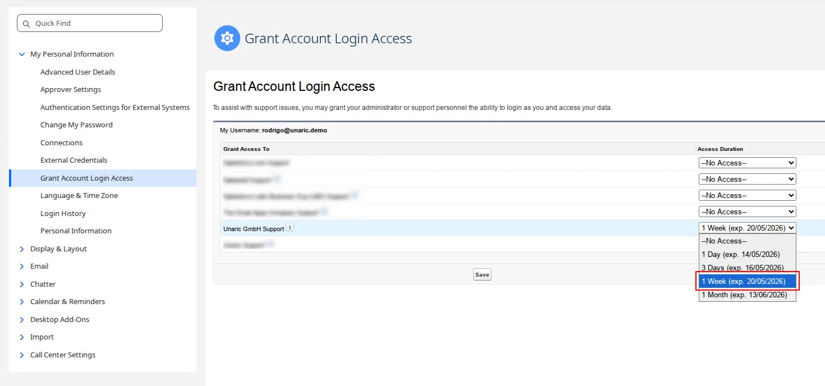Go to Login History in sidebar
The height and width of the screenshot is (386, 825).
click(x=63, y=214)
